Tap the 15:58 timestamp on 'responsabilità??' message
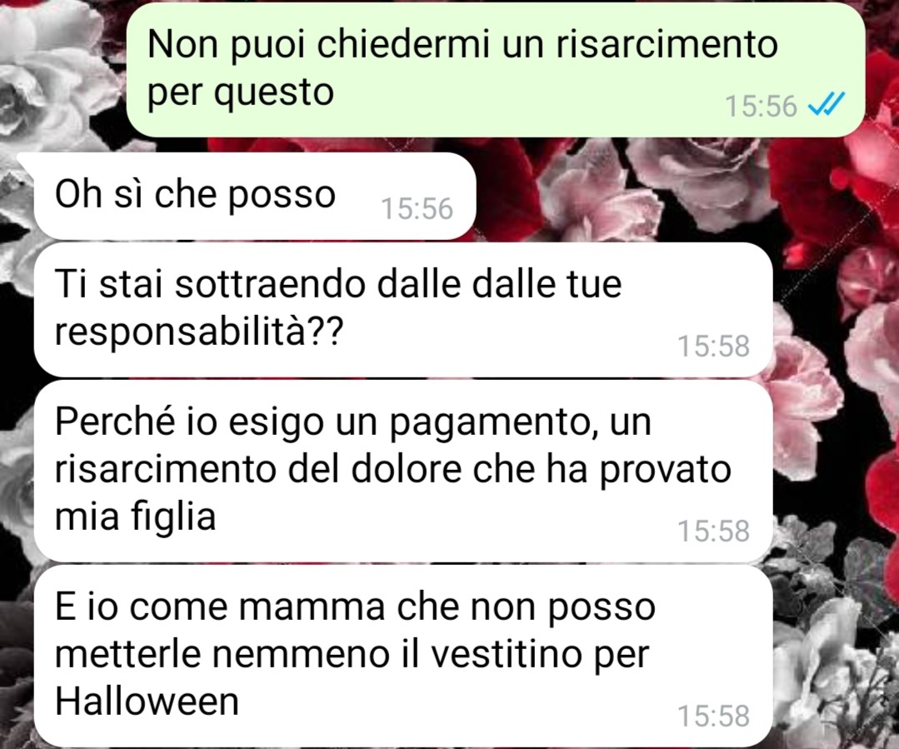This screenshot has height=749, width=899. (714, 347)
